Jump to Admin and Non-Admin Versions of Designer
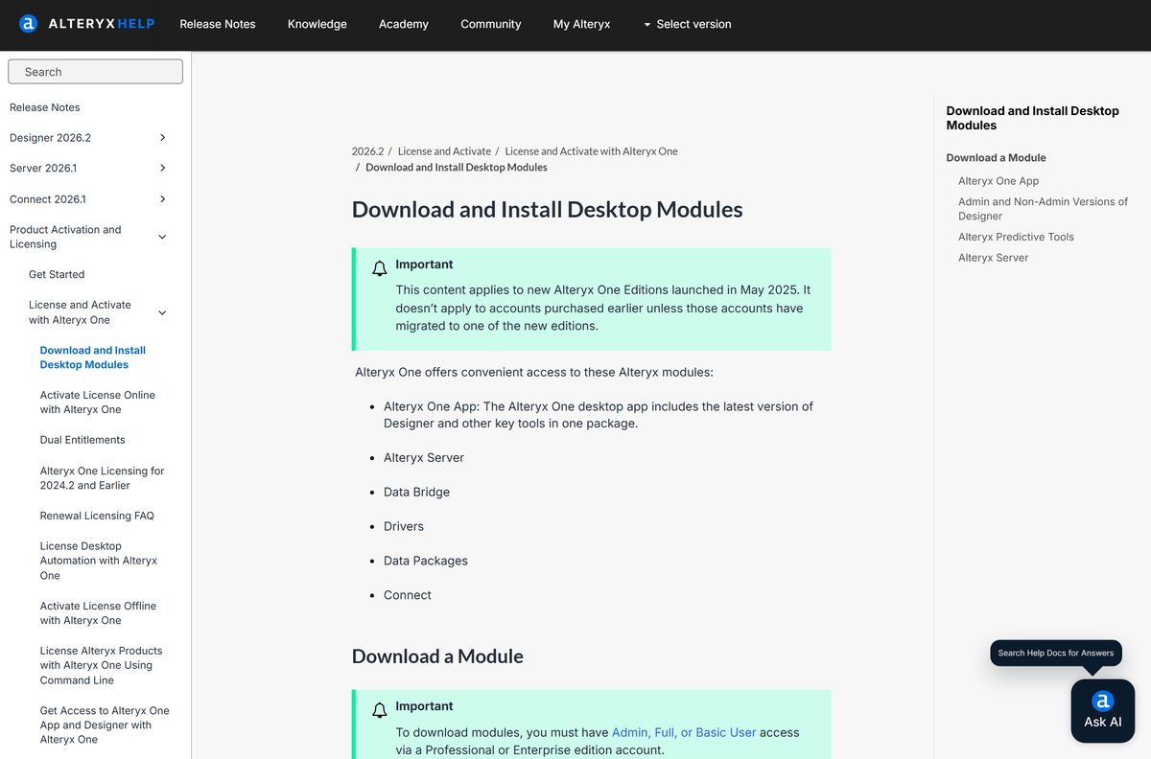 click(x=1043, y=209)
